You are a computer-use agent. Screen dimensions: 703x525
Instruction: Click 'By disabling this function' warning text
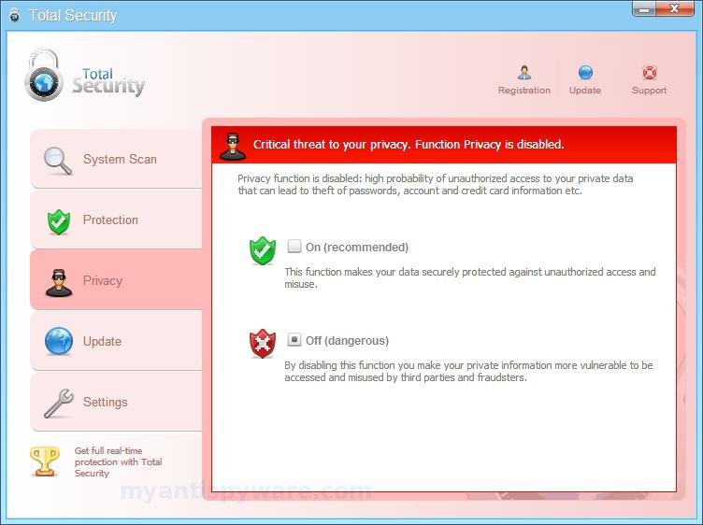click(x=468, y=372)
